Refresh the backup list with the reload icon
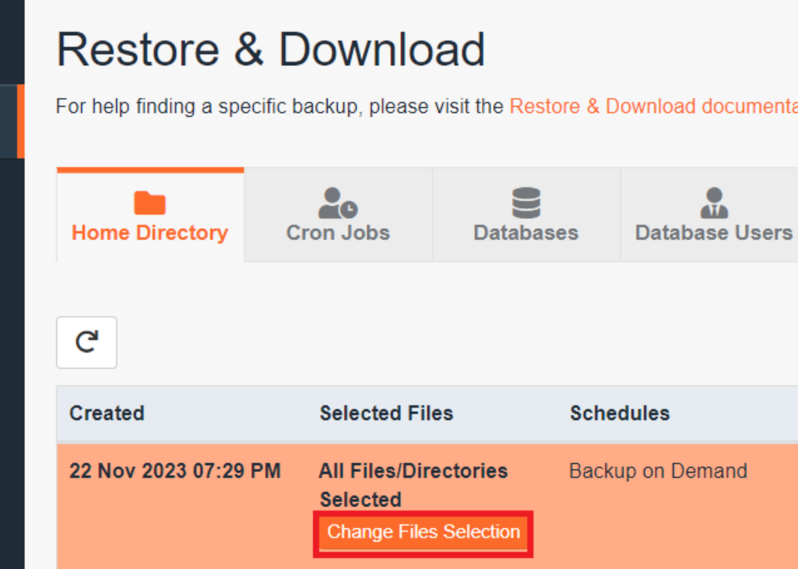 click(x=86, y=343)
